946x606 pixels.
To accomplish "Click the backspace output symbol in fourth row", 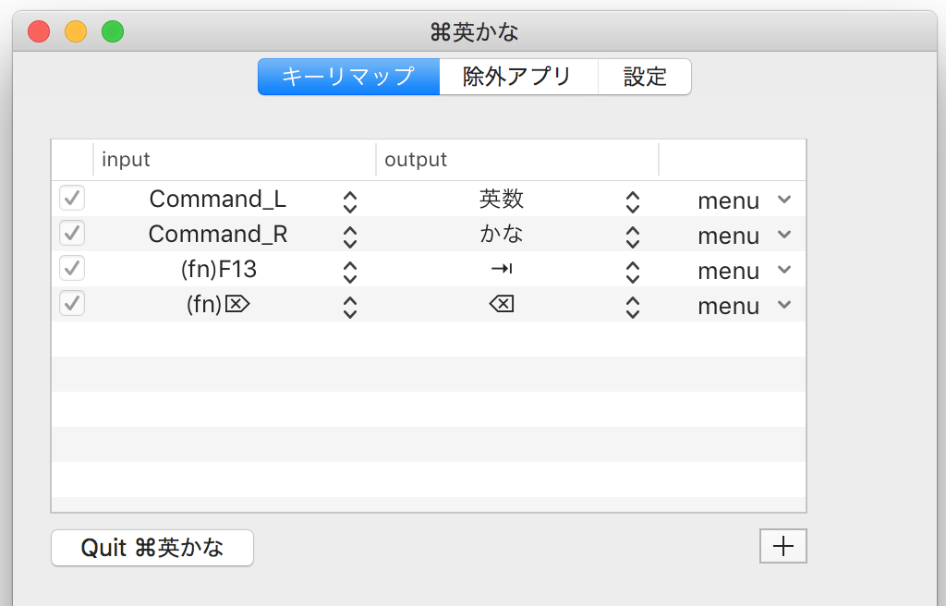I will (502, 304).
